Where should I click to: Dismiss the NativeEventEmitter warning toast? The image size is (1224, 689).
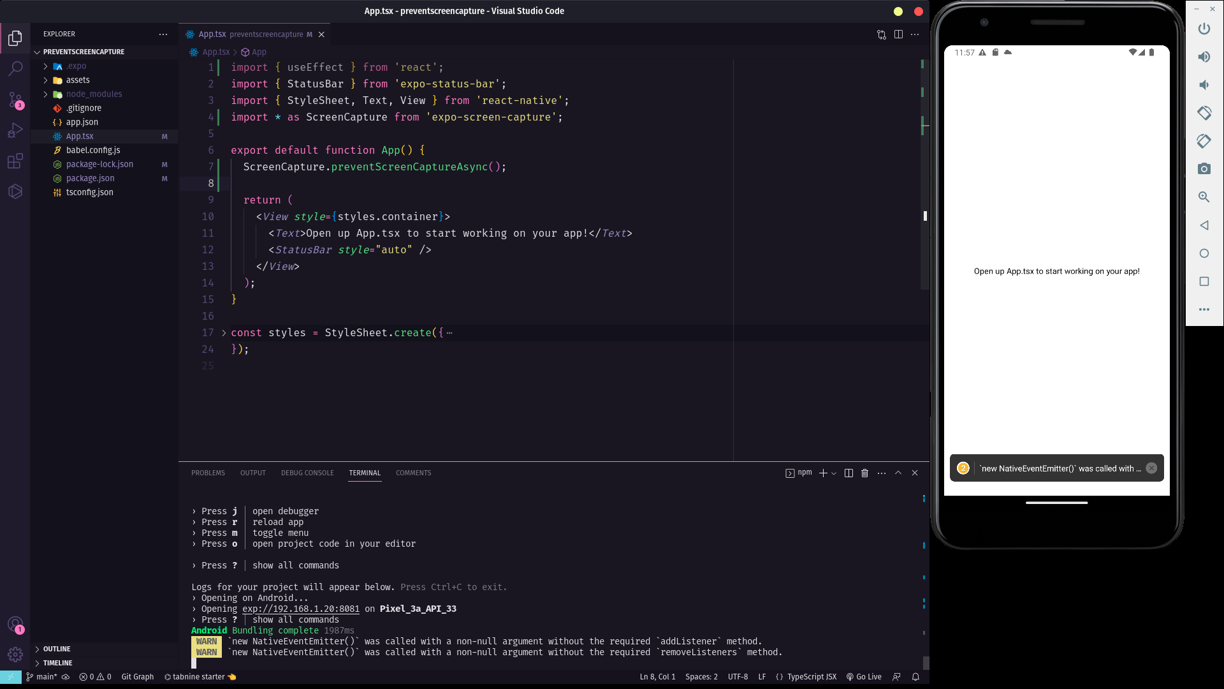point(1151,468)
